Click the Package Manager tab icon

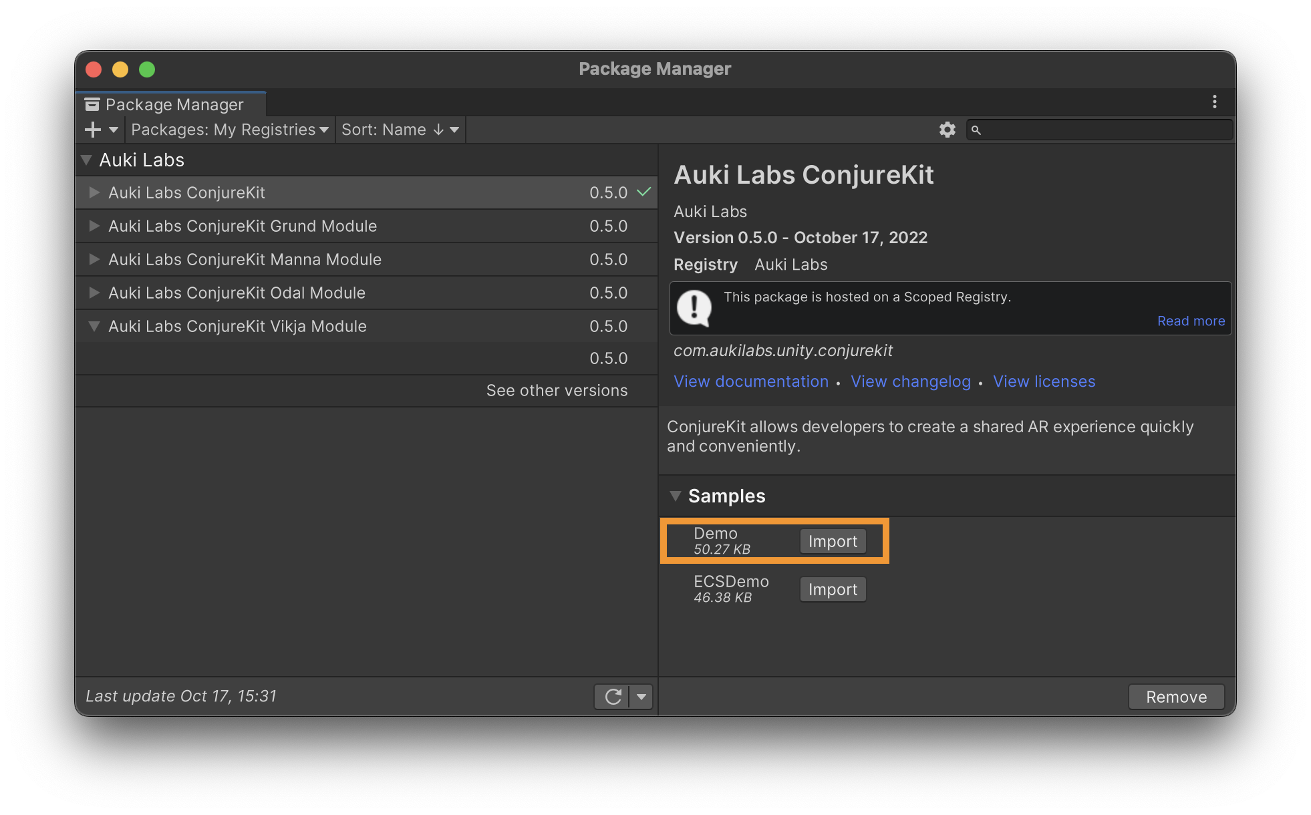(92, 104)
